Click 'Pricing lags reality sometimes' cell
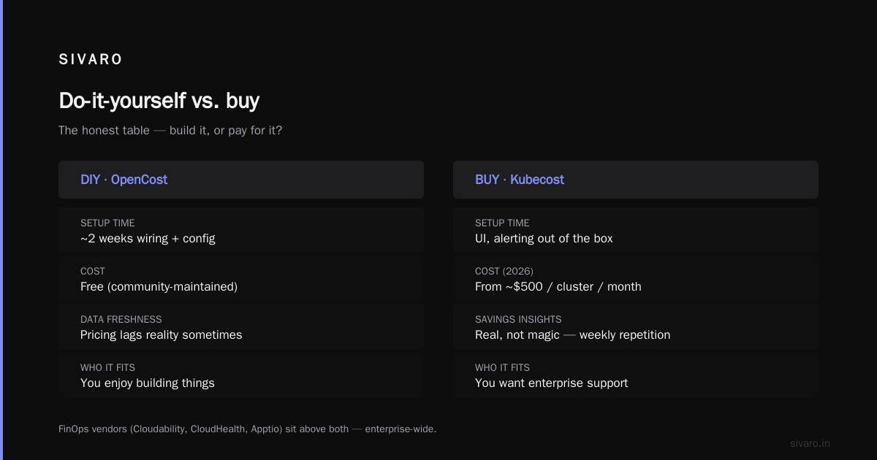Viewport: 877px width, 460px height. coord(241,327)
